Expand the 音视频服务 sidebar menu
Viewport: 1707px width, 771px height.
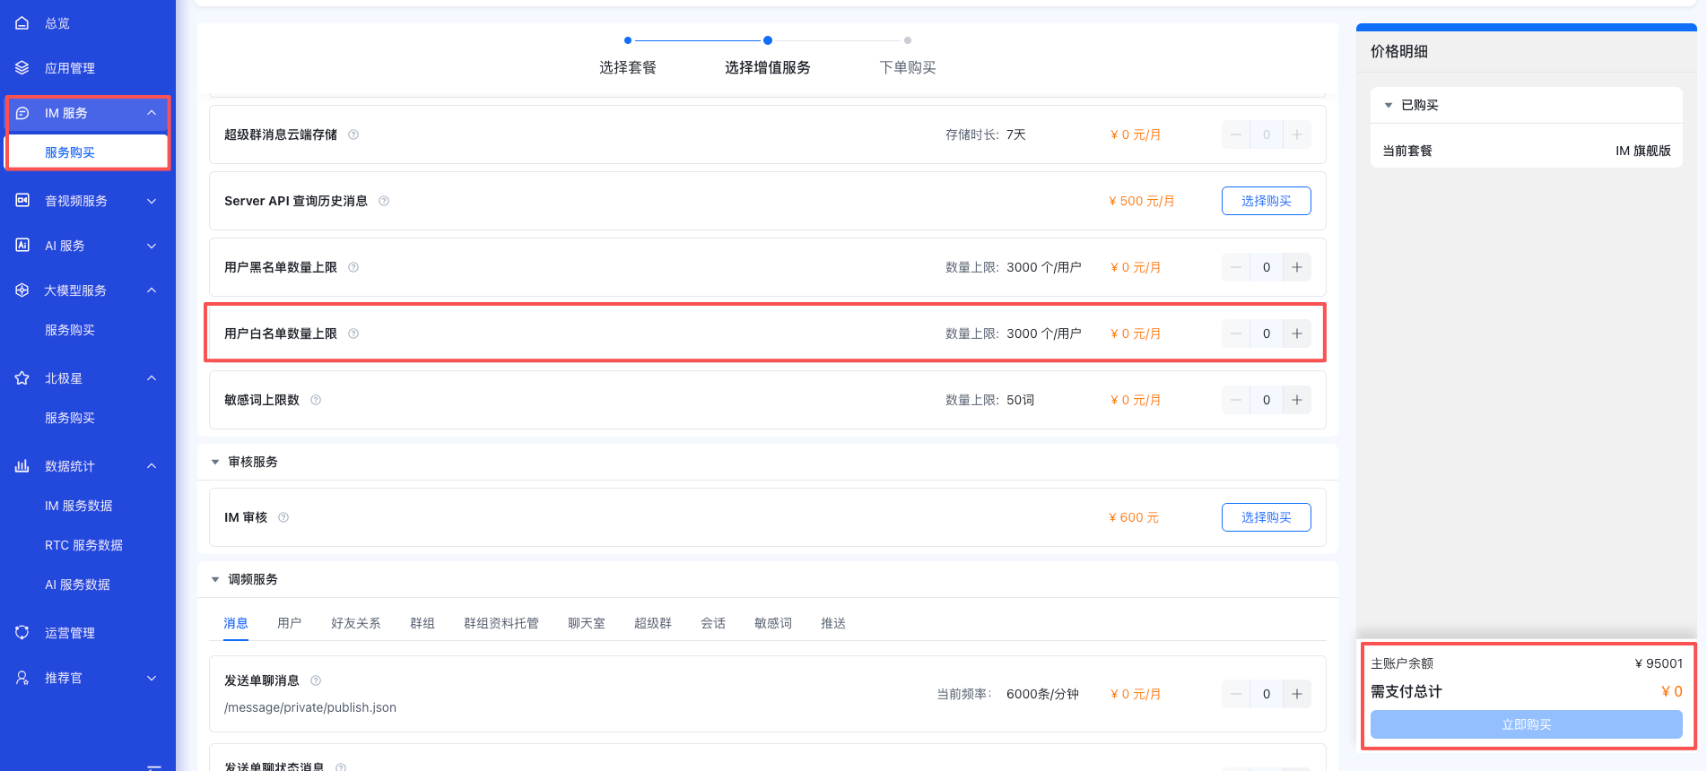[x=152, y=201]
